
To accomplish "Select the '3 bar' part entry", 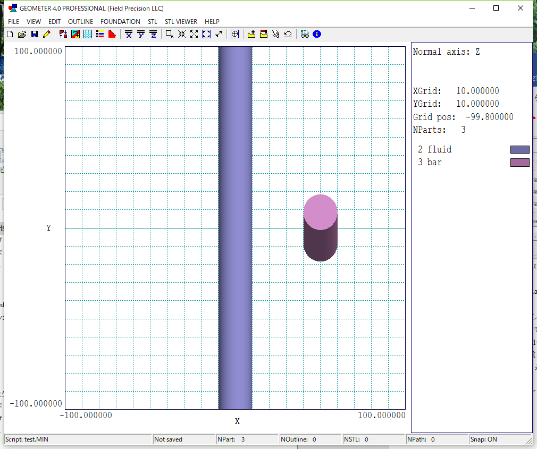I will 430,162.
